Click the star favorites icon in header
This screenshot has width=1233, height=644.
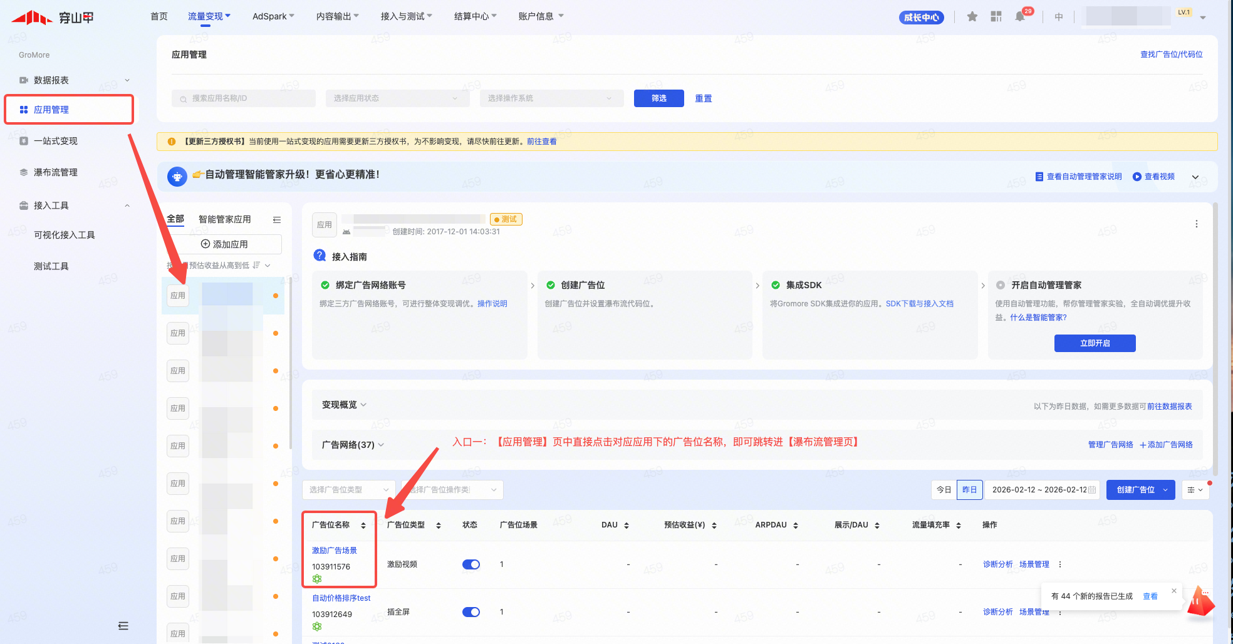coord(972,17)
